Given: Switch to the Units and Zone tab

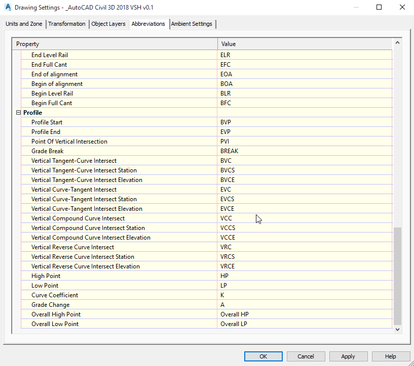Looking at the screenshot, I should click(24, 24).
